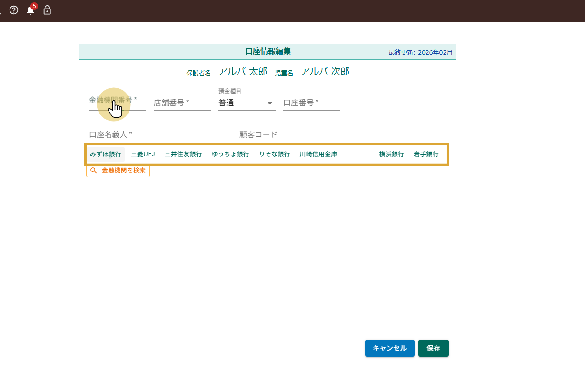Focus the 口座番号 input field
This screenshot has height=389, width=585.
(312, 103)
